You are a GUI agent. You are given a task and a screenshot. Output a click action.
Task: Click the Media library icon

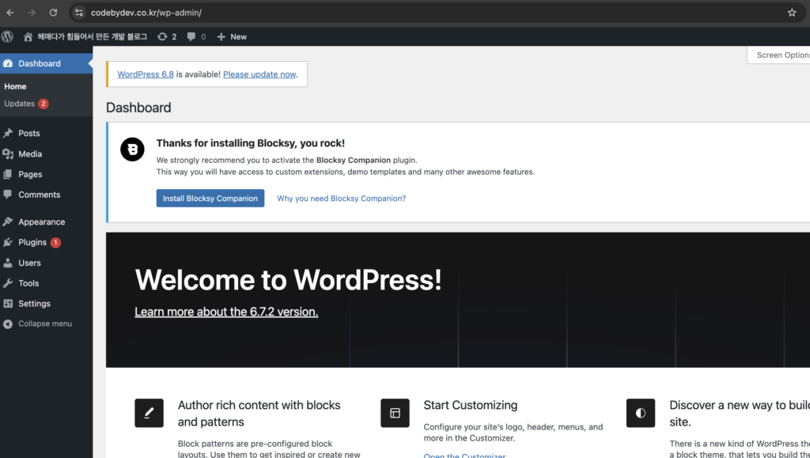point(8,154)
